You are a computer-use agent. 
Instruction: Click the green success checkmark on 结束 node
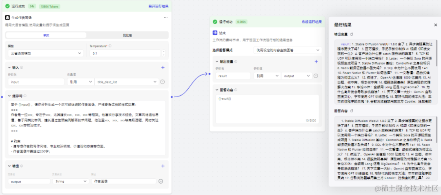click(x=215, y=22)
